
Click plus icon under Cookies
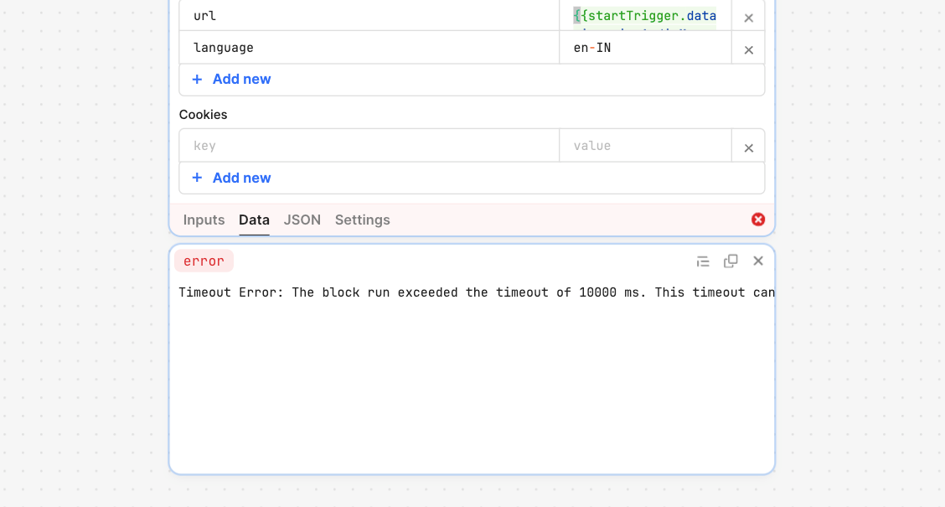point(197,178)
